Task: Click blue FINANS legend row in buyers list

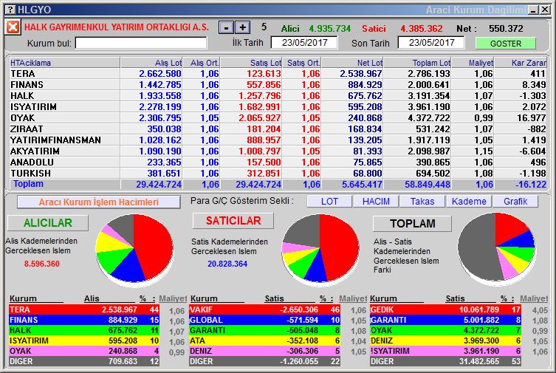Action: click(84, 320)
